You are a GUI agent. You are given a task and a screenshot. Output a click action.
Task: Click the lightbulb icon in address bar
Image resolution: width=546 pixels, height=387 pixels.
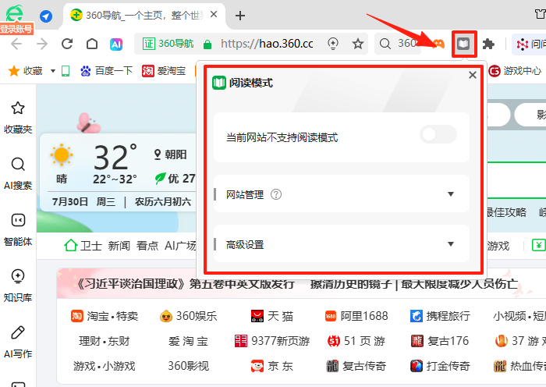[x=333, y=44]
